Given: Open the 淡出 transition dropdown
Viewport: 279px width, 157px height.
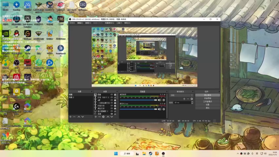Looking at the screenshot, I should pyautogui.click(x=181, y=95).
